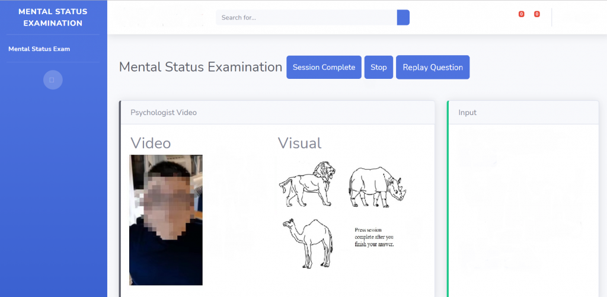Click the Mental Status Examination page heading
607x297 pixels.
pos(200,67)
